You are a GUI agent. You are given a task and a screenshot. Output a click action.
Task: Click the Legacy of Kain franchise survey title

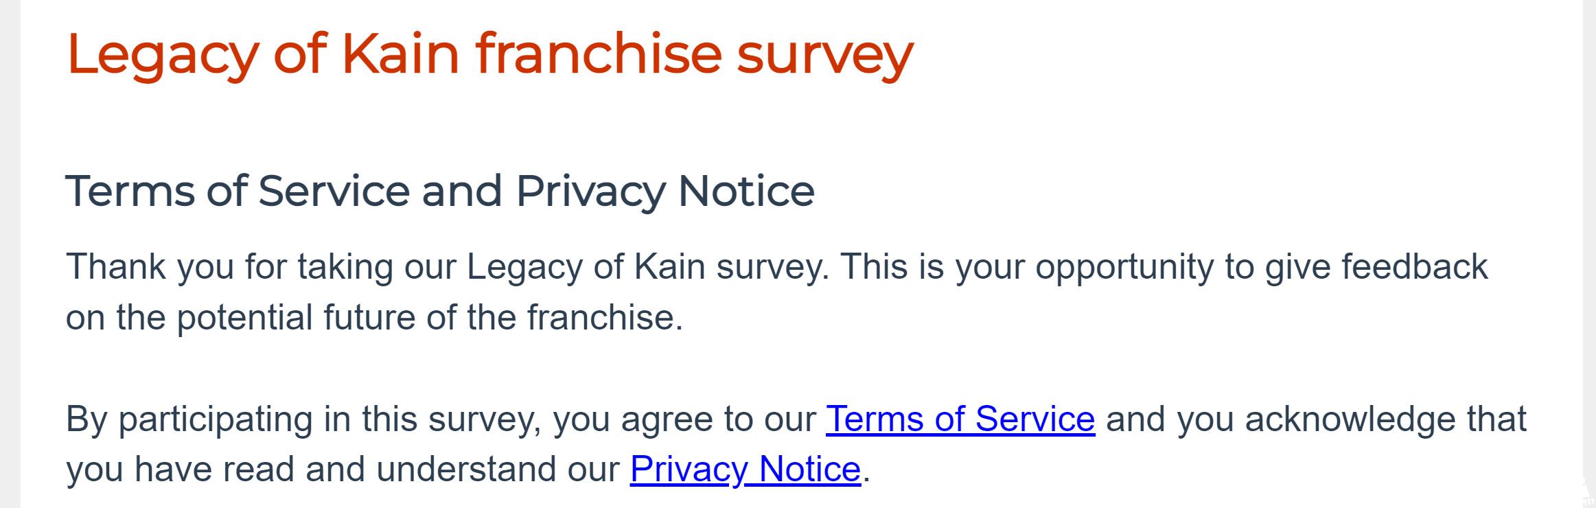[x=489, y=54]
